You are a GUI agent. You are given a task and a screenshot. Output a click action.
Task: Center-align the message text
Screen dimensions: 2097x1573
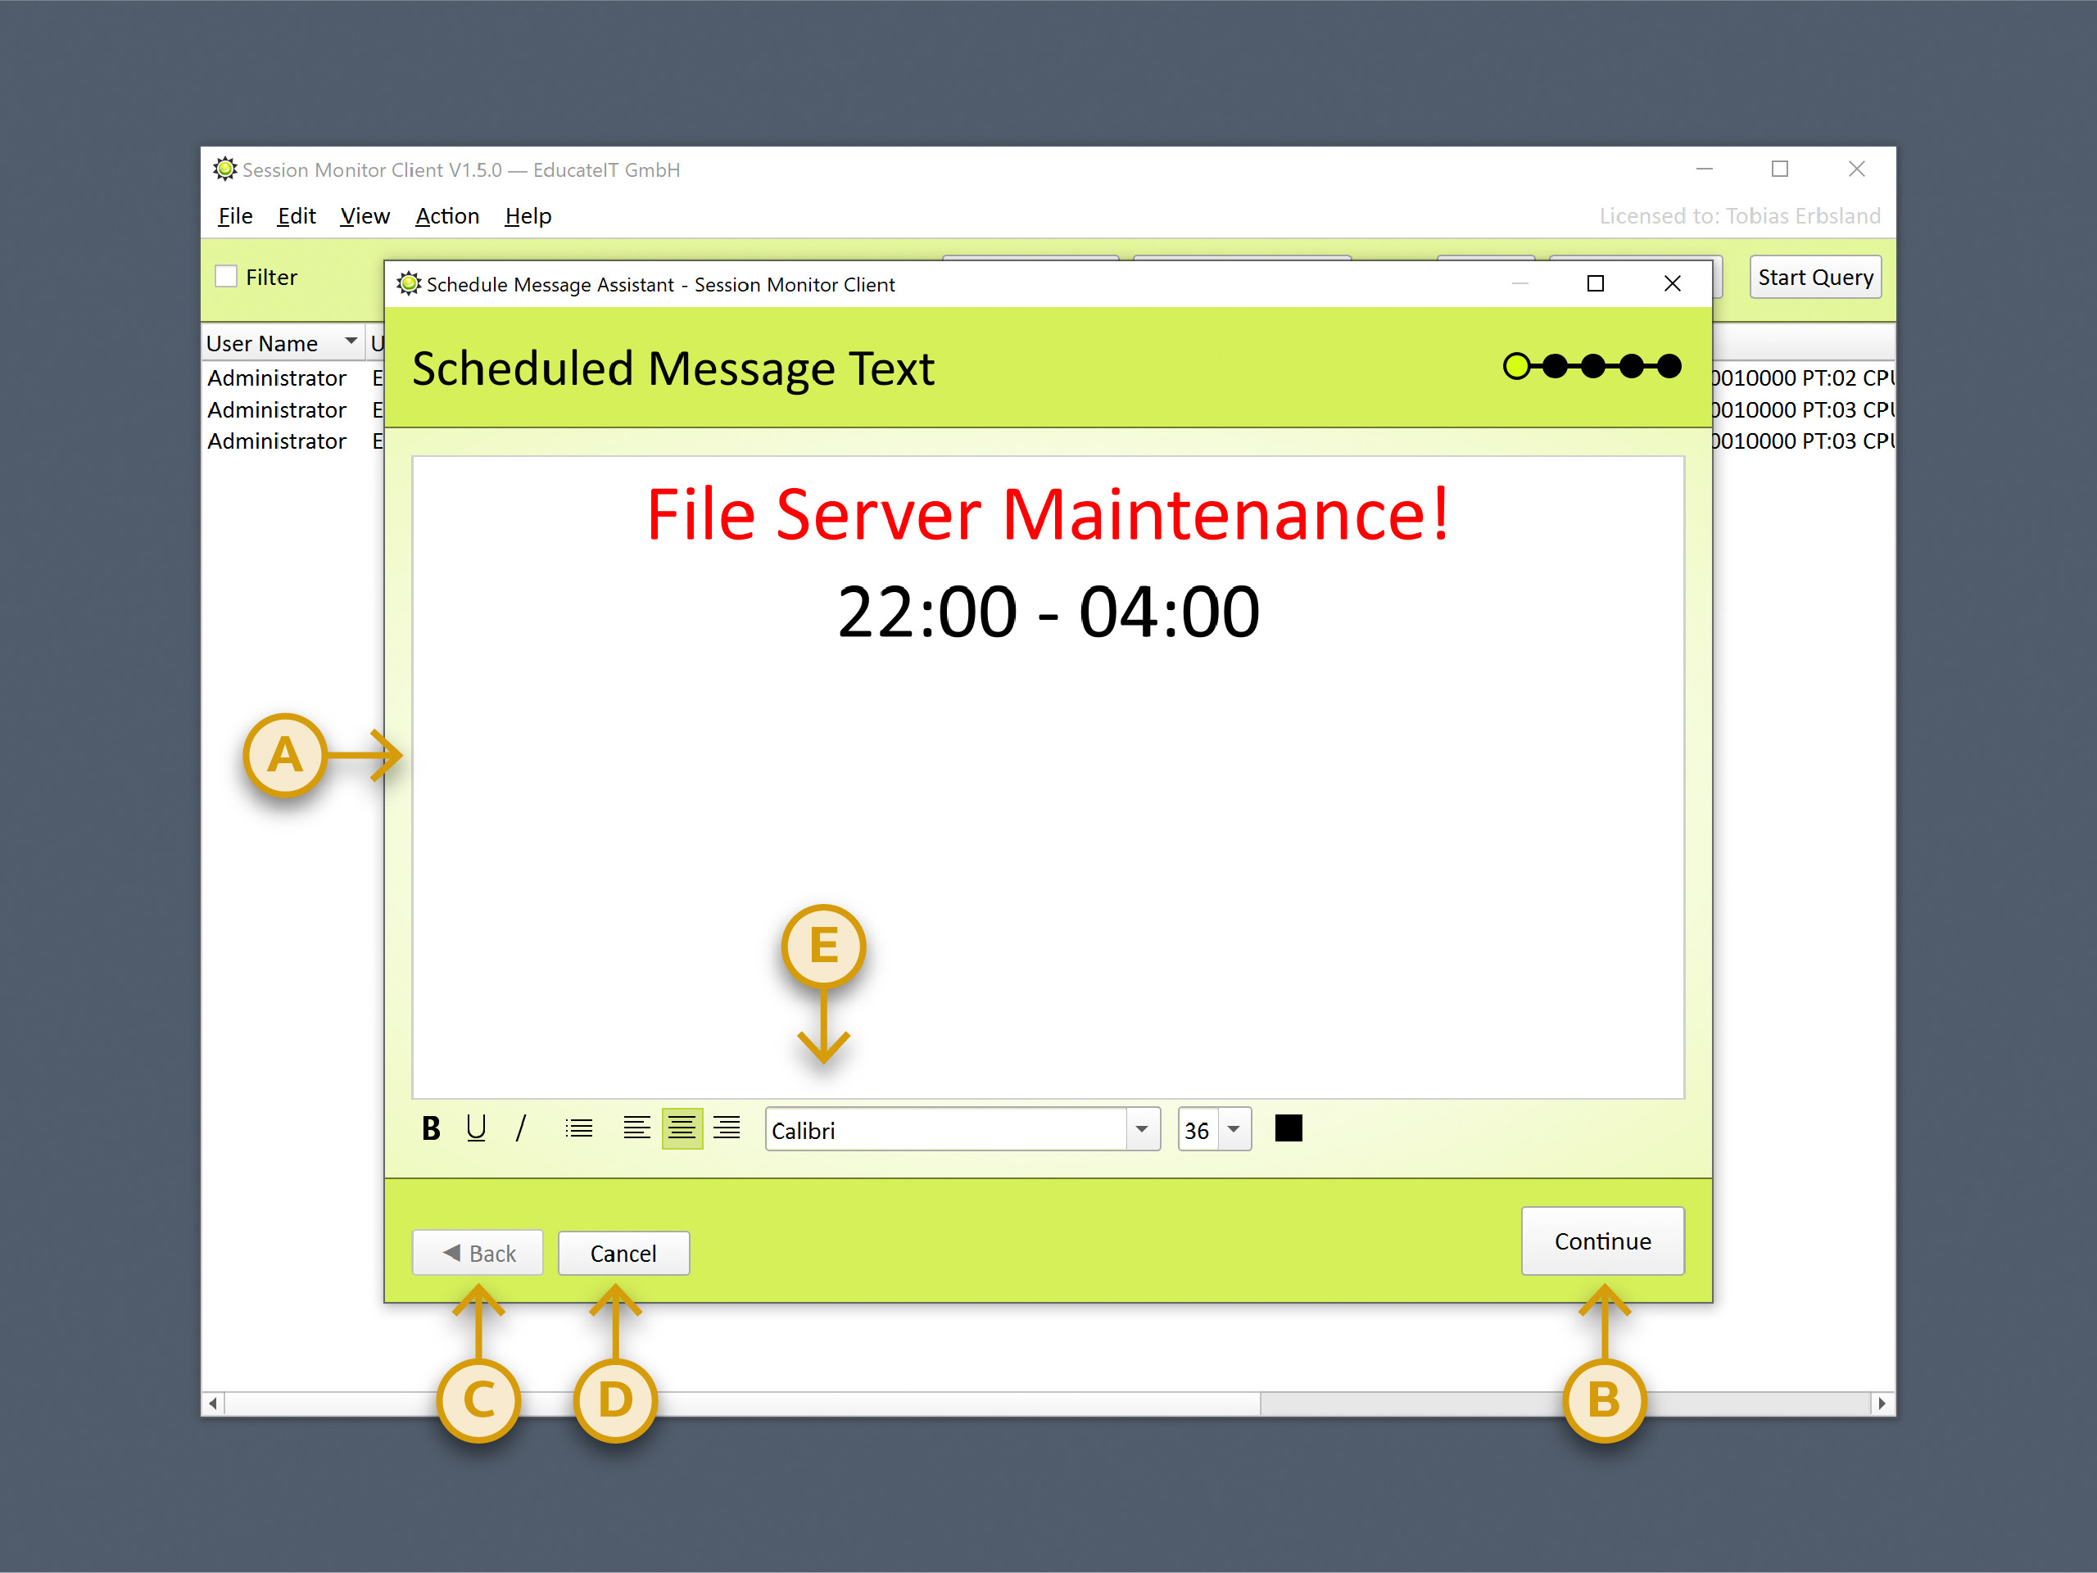click(682, 1128)
